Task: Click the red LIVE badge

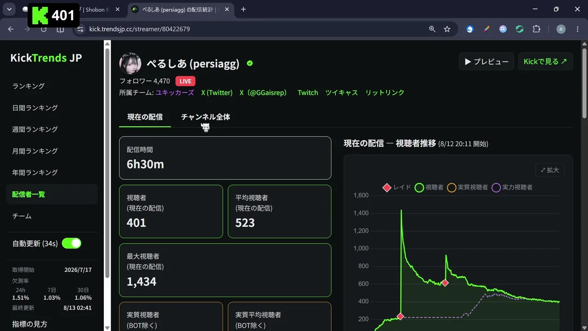Action: coord(185,81)
